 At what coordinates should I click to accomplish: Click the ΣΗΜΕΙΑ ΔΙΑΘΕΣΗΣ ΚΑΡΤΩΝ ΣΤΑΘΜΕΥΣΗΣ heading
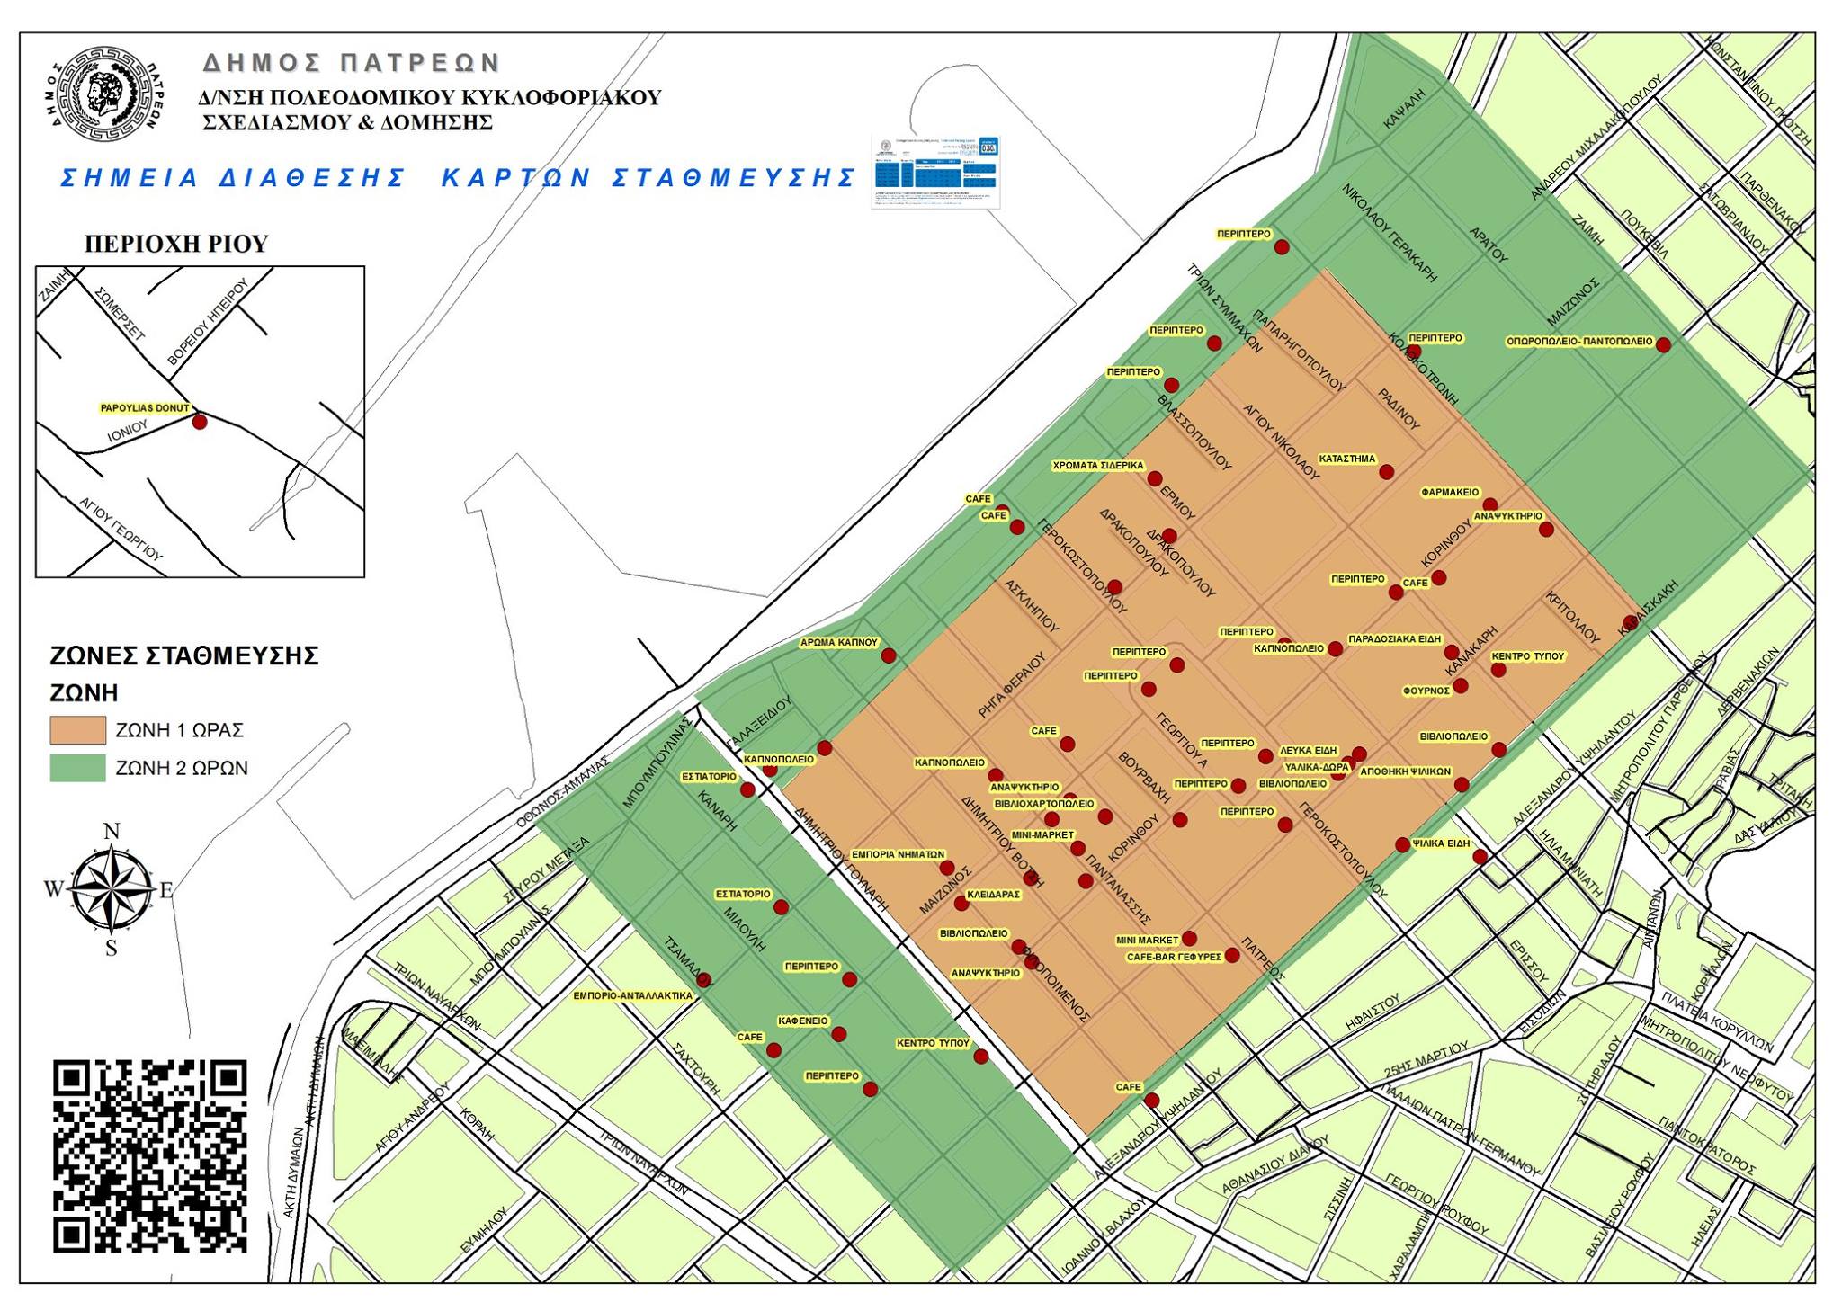pyautogui.click(x=457, y=178)
